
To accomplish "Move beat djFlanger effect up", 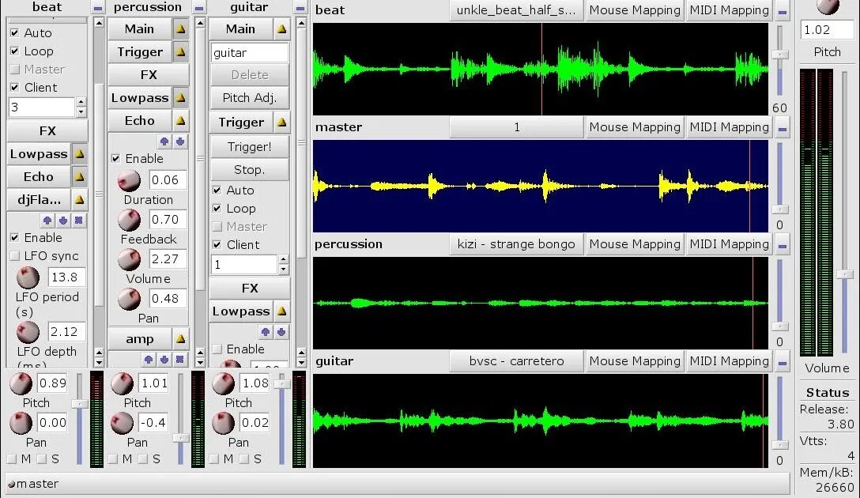I will click(x=47, y=221).
